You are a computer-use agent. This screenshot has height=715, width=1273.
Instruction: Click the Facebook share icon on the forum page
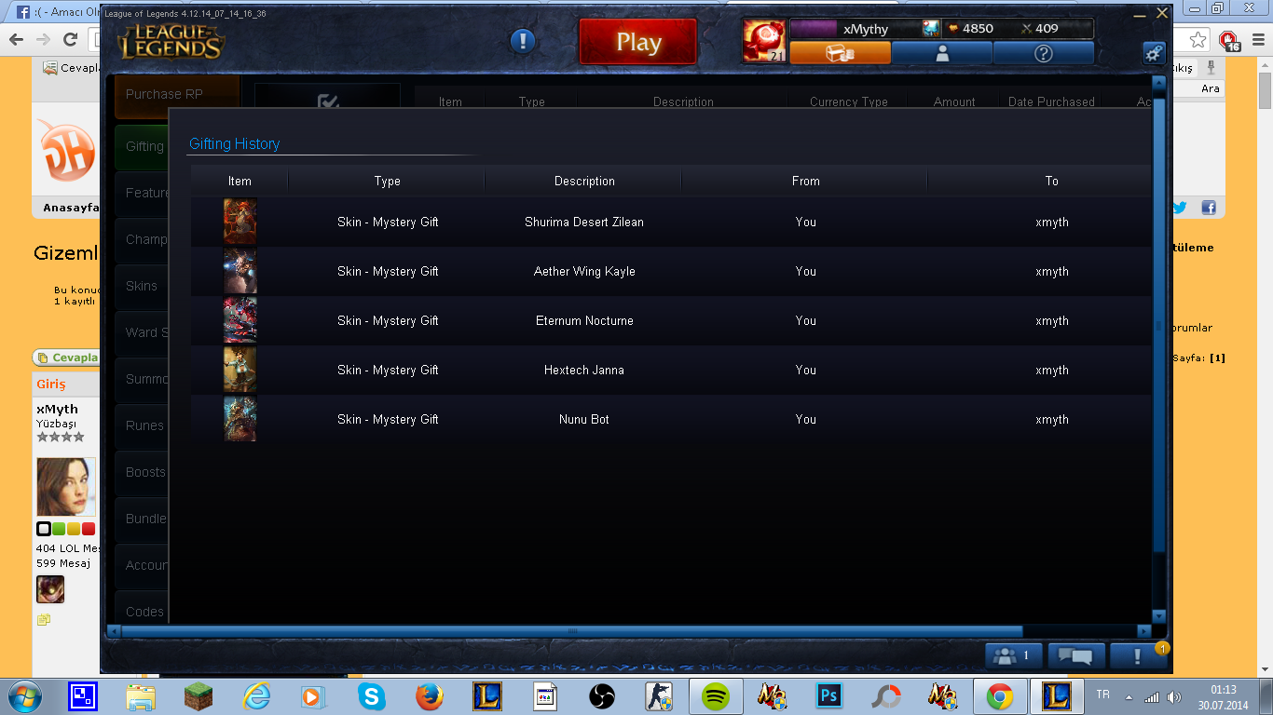(x=1208, y=208)
